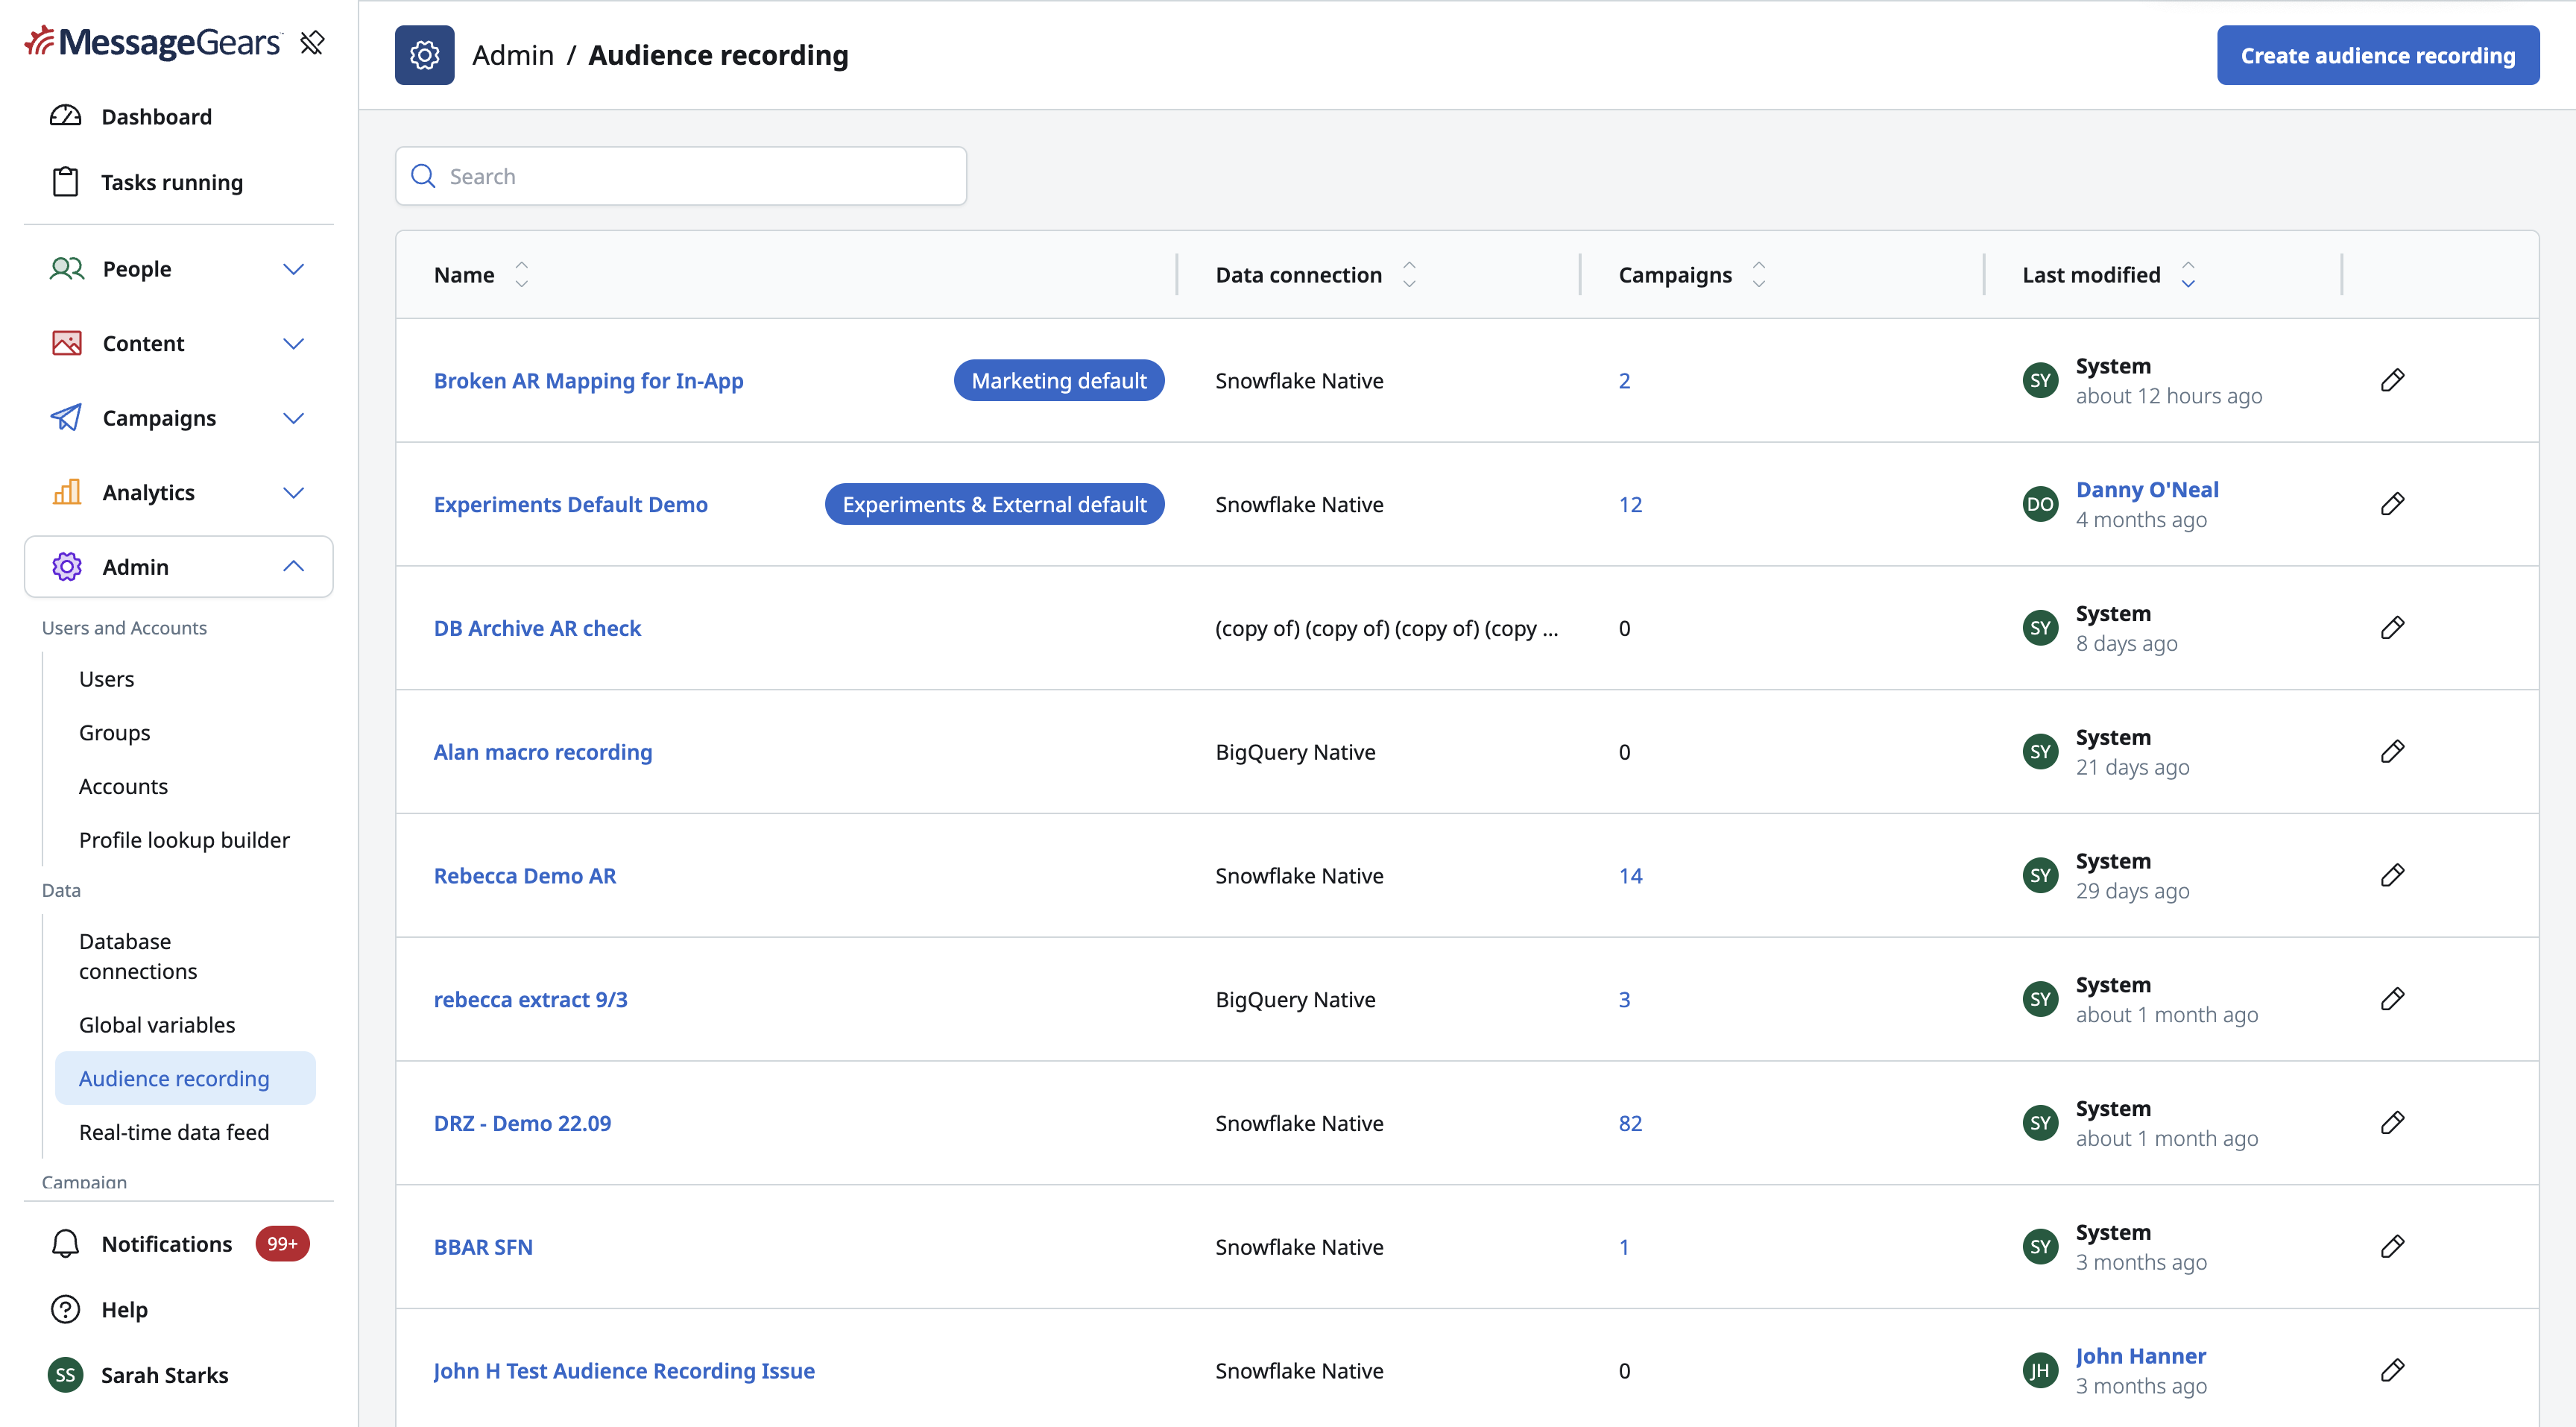Click the Content image icon
Image resolution: width=2576 pixels, height=1427 pixels.
67,343
